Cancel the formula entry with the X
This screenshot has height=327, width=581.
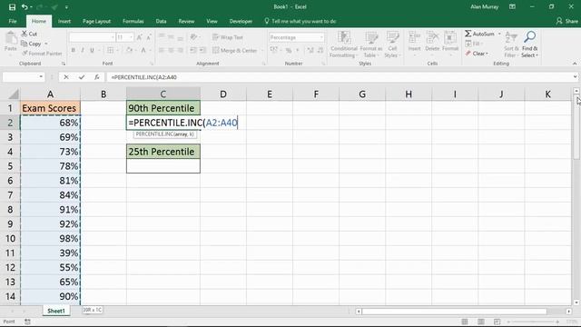(x=66, y=77)
